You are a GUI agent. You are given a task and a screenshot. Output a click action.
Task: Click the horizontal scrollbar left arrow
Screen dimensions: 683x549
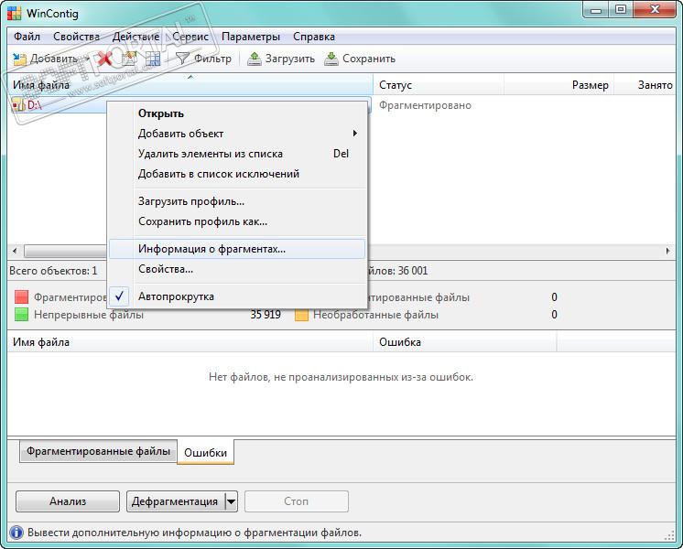click(x=15, y=251)
